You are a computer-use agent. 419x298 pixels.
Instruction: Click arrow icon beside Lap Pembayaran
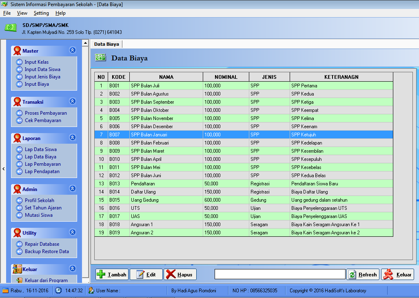coord(19,164)
